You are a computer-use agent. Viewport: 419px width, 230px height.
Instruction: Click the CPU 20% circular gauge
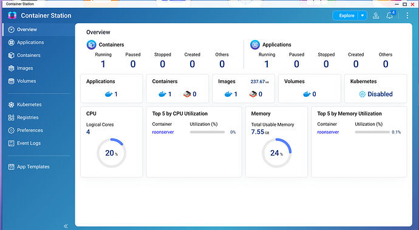click(112, 153)
